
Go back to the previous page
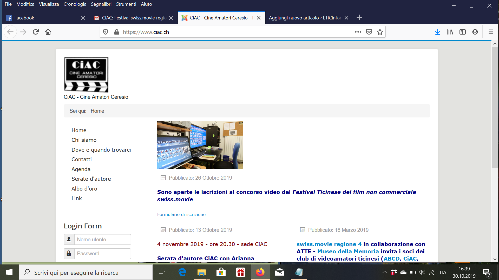click(x=10, y=32)
